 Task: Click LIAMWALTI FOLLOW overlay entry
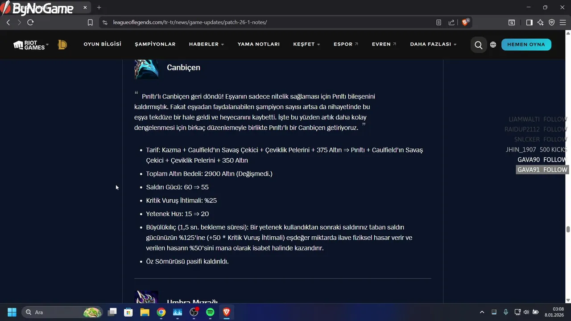point(538,119)
